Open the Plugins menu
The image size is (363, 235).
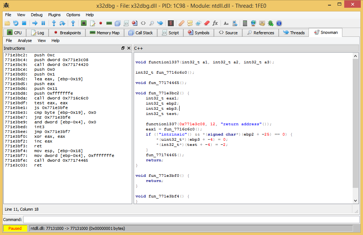click(54, 15)
